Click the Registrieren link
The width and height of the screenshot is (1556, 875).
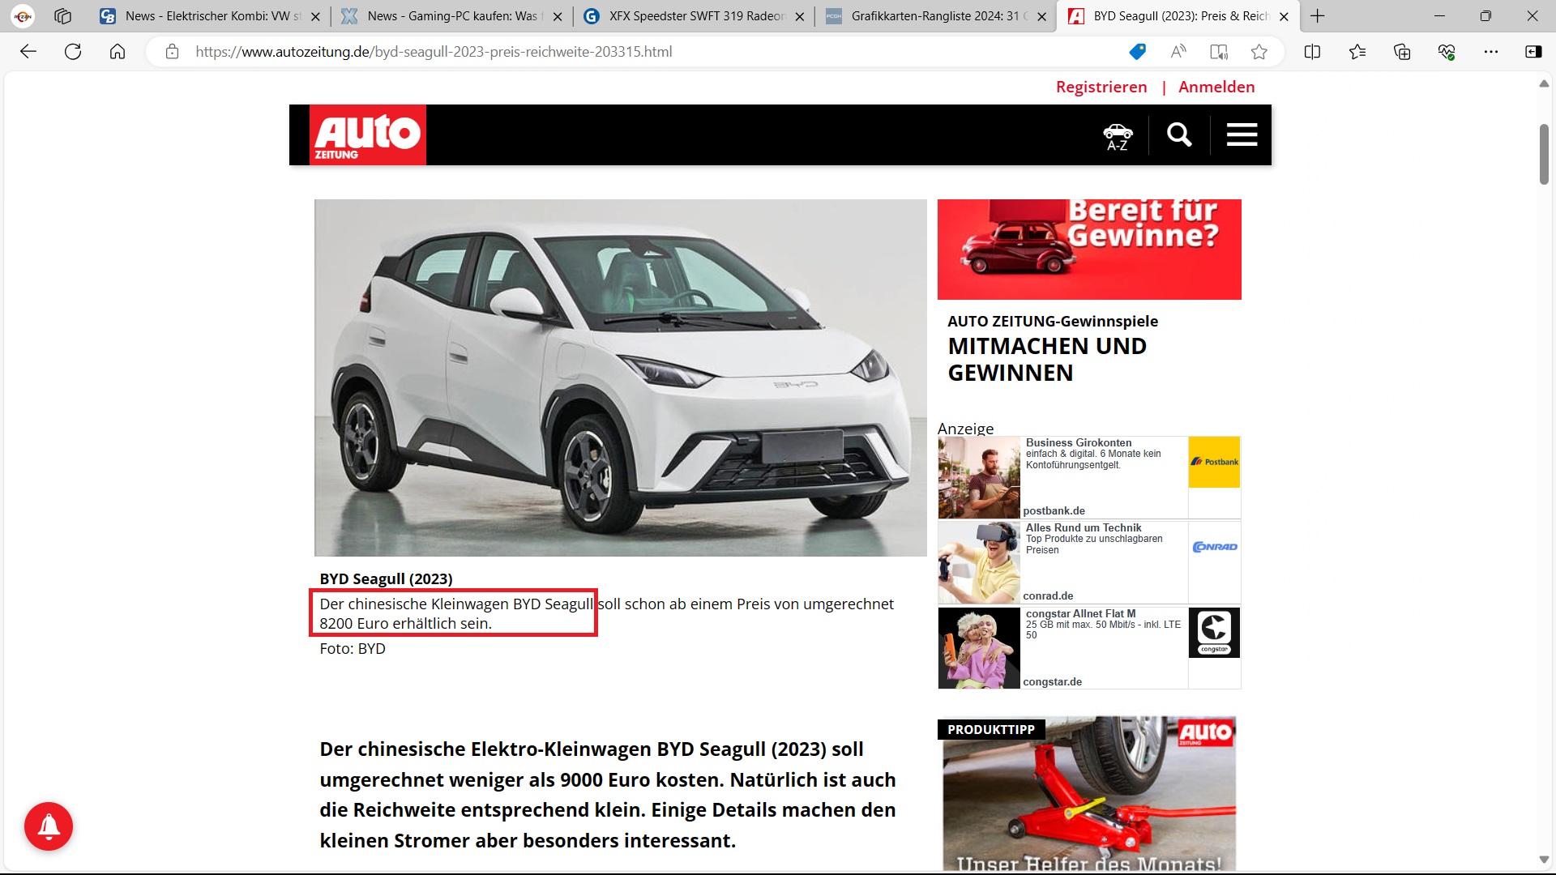[1101, 87]
